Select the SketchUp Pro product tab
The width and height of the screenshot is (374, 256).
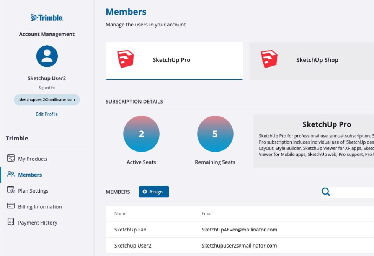click(x=174, y=61)
